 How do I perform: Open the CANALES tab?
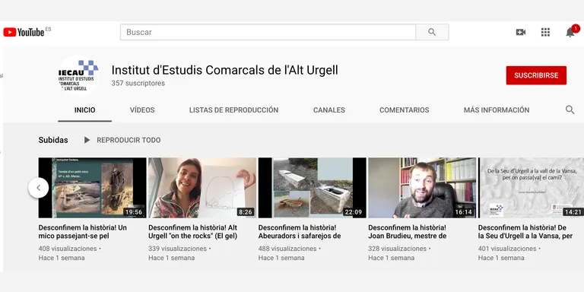(x=328, y=109)
